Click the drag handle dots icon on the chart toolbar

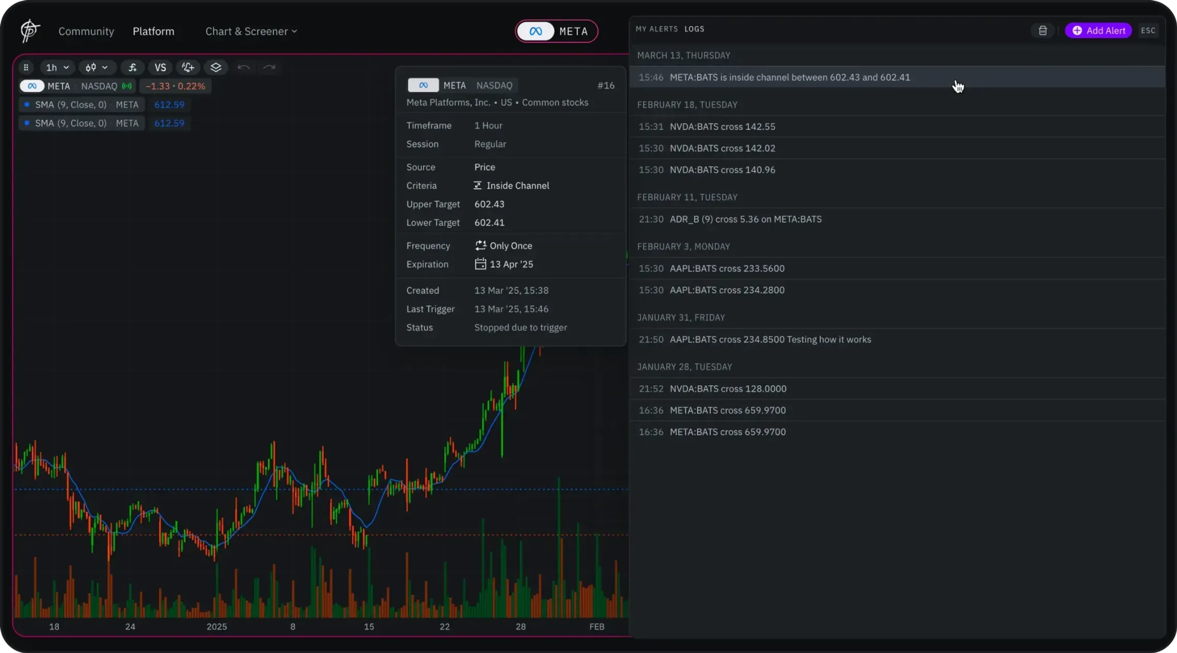tap(26, 68)
